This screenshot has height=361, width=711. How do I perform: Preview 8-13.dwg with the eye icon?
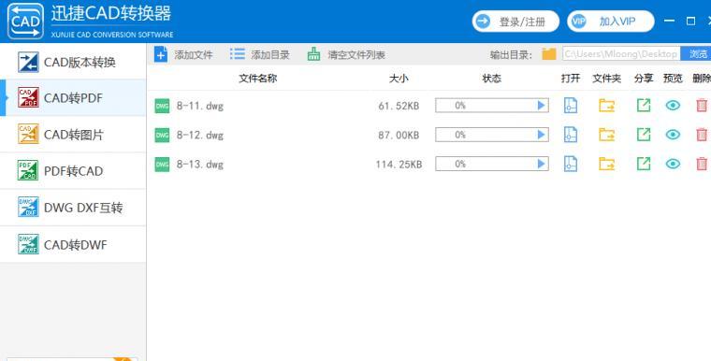click(673, 164)
